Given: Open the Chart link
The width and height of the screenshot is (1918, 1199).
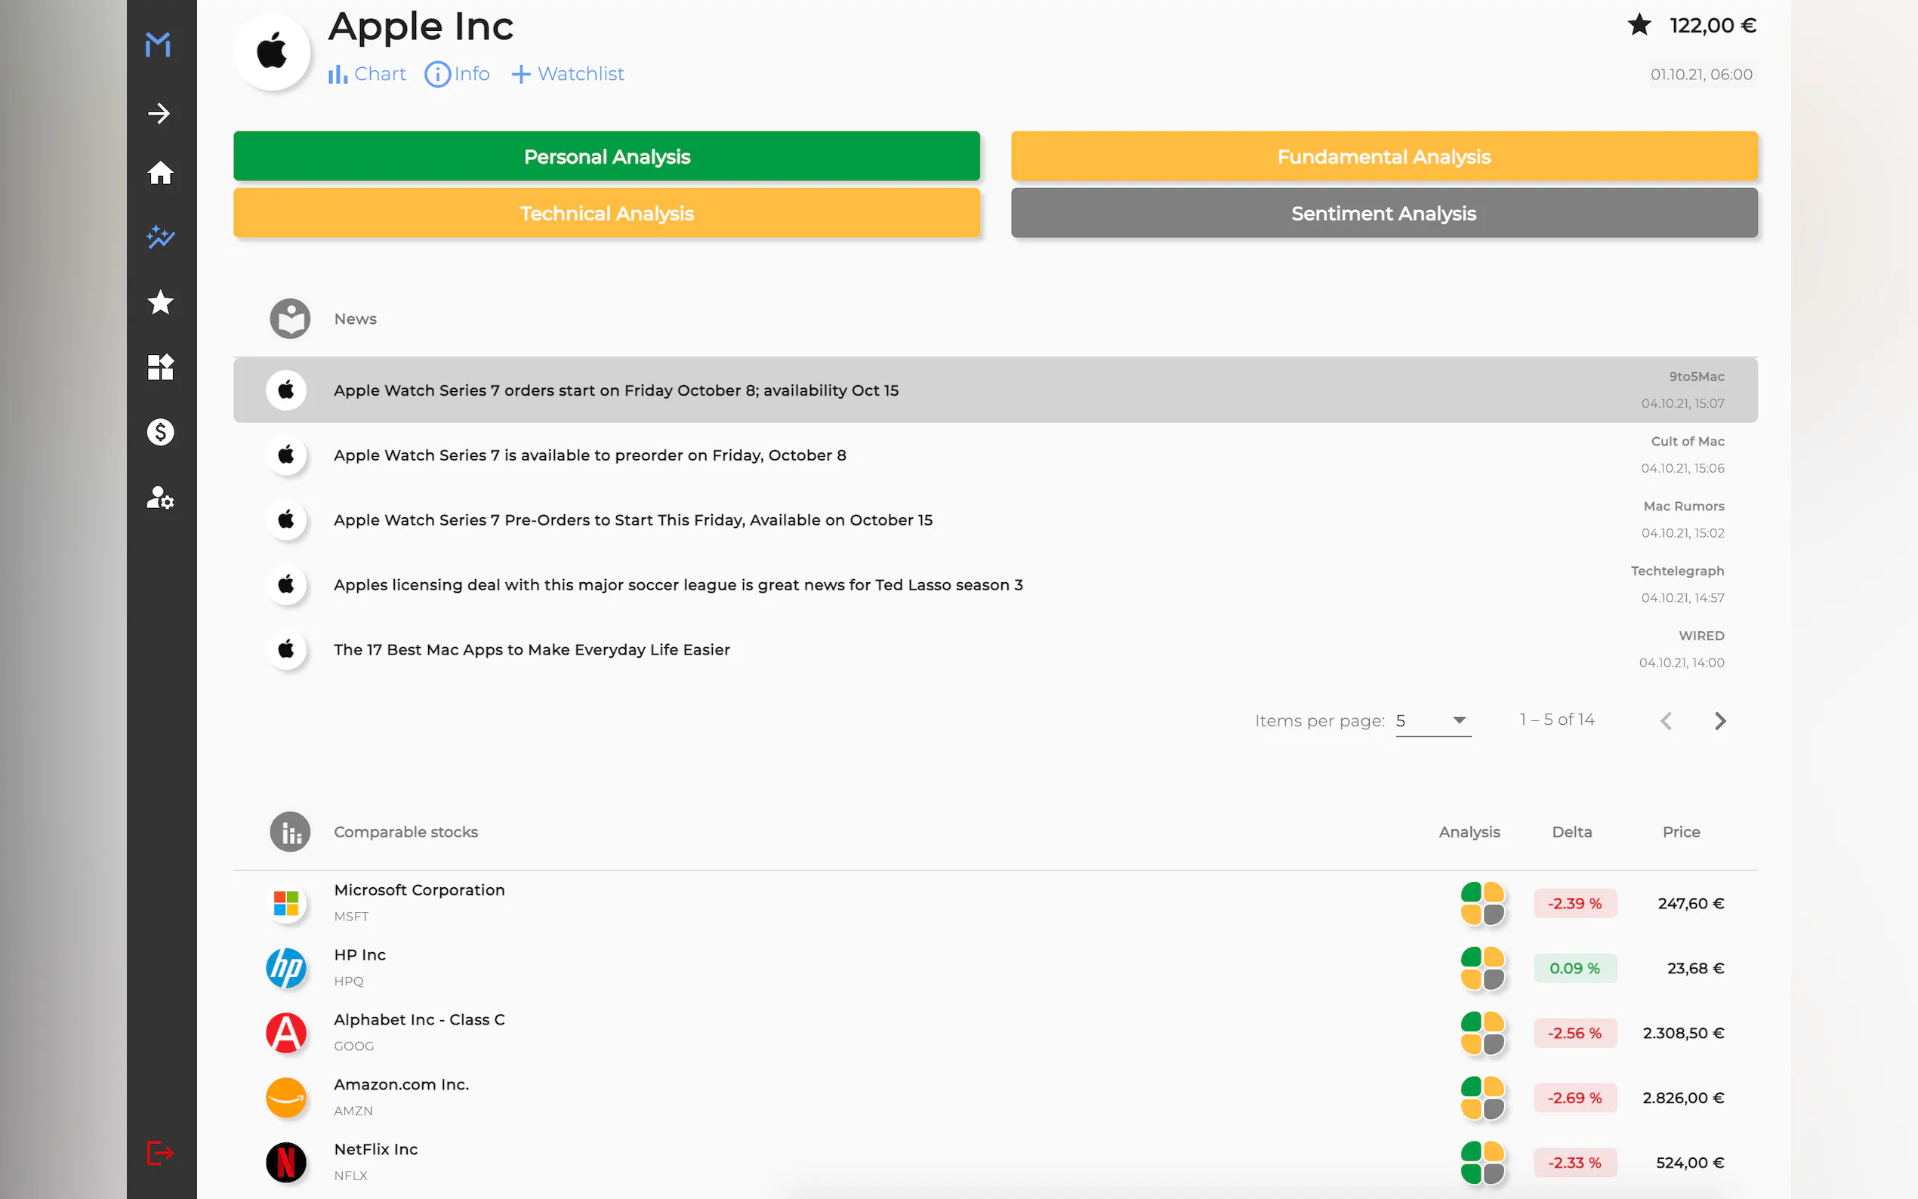Looking at the screenshot, I should pos(367,74).
